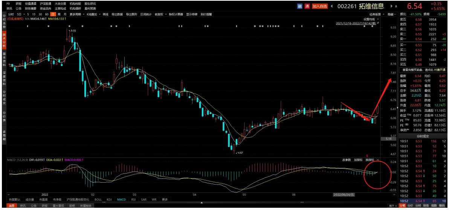Go to next stock with right arrow
The image size is (449, 210).
(392, 6)
